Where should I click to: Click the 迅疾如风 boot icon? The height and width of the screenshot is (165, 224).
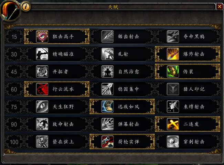tap(107, 107)
